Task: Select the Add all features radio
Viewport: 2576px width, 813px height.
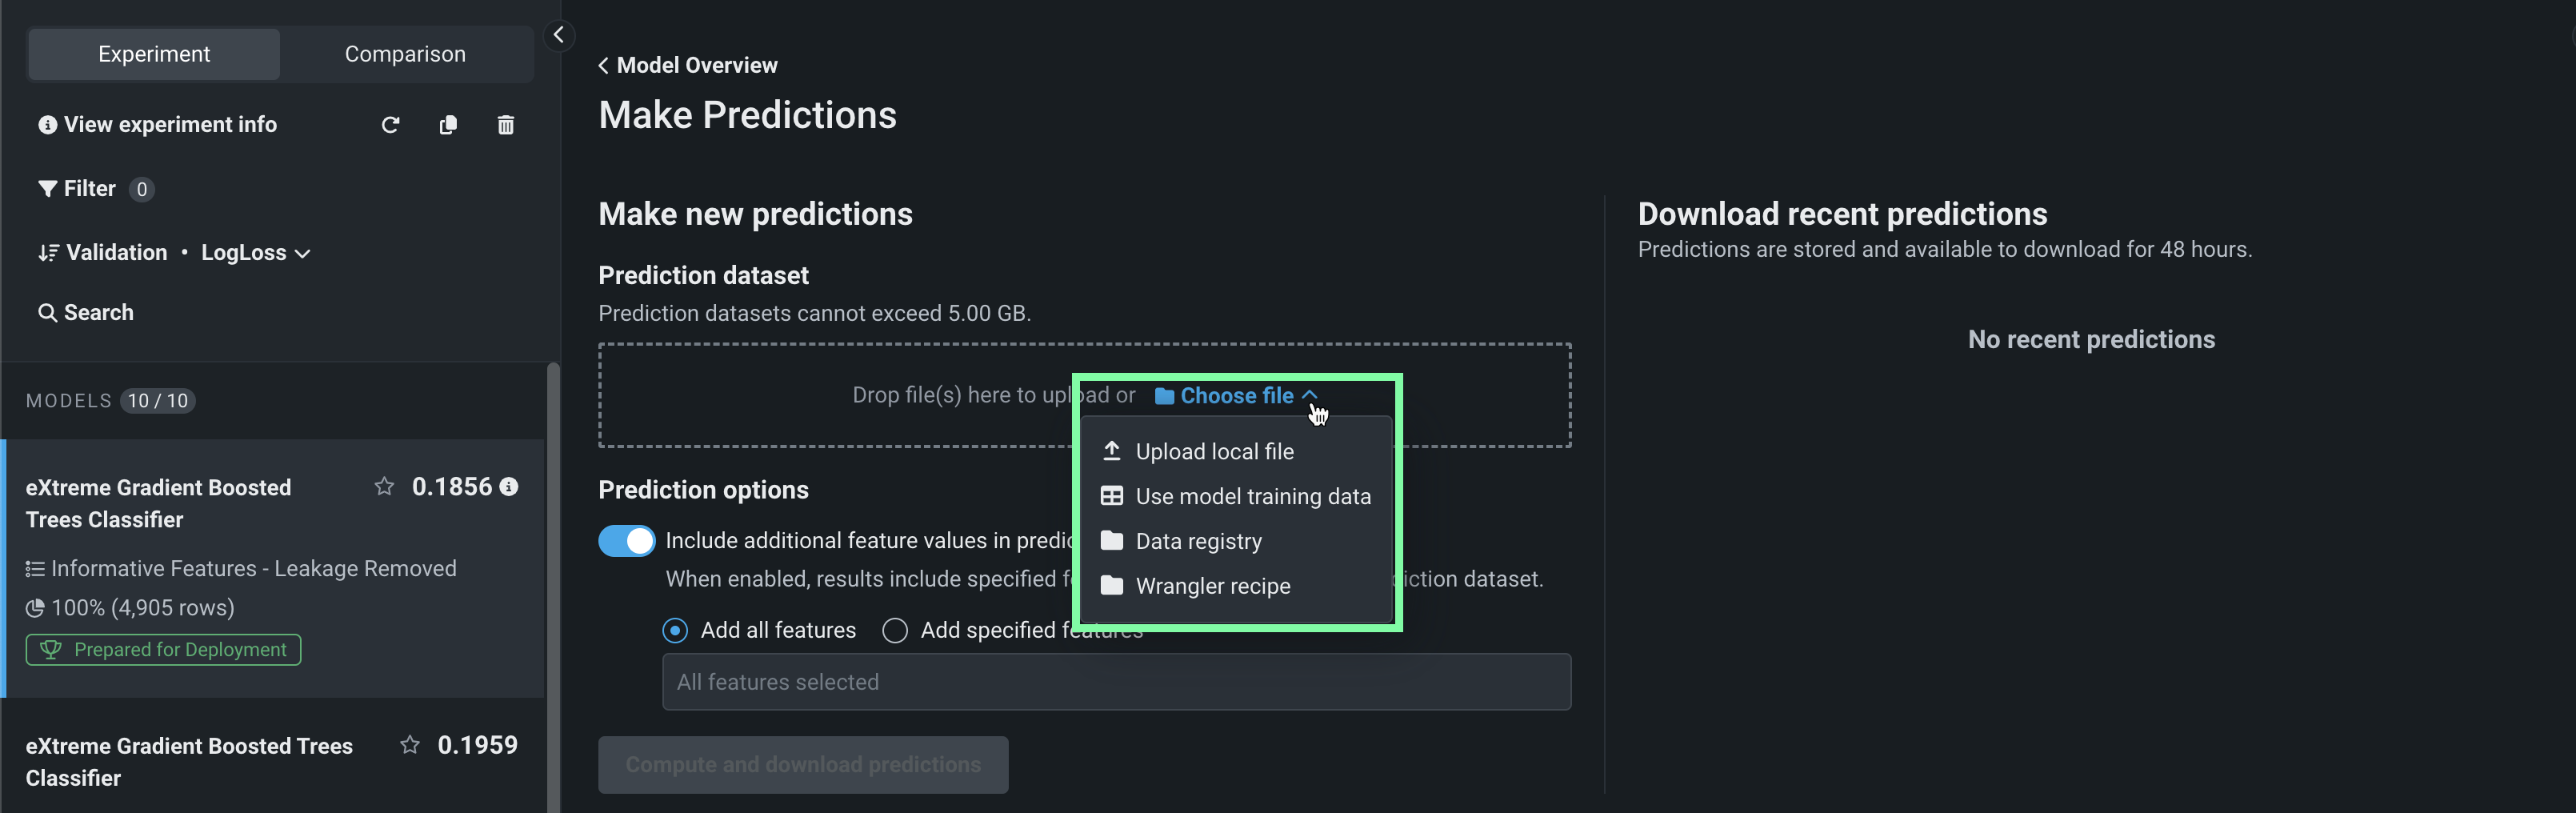Action: [x=676, y=631]
